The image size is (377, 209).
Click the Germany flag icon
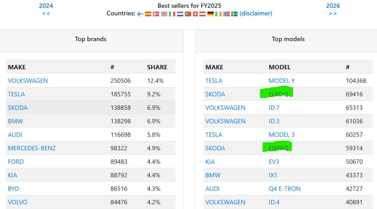point(211,14)
